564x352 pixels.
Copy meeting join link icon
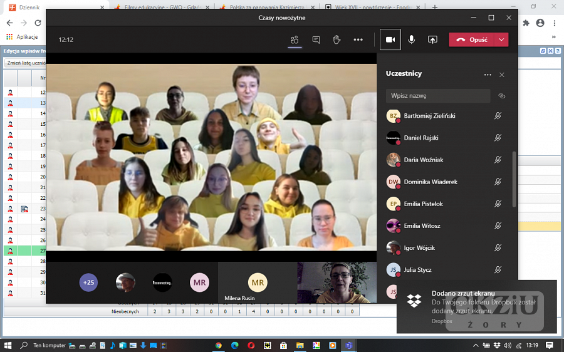[502, 96]
